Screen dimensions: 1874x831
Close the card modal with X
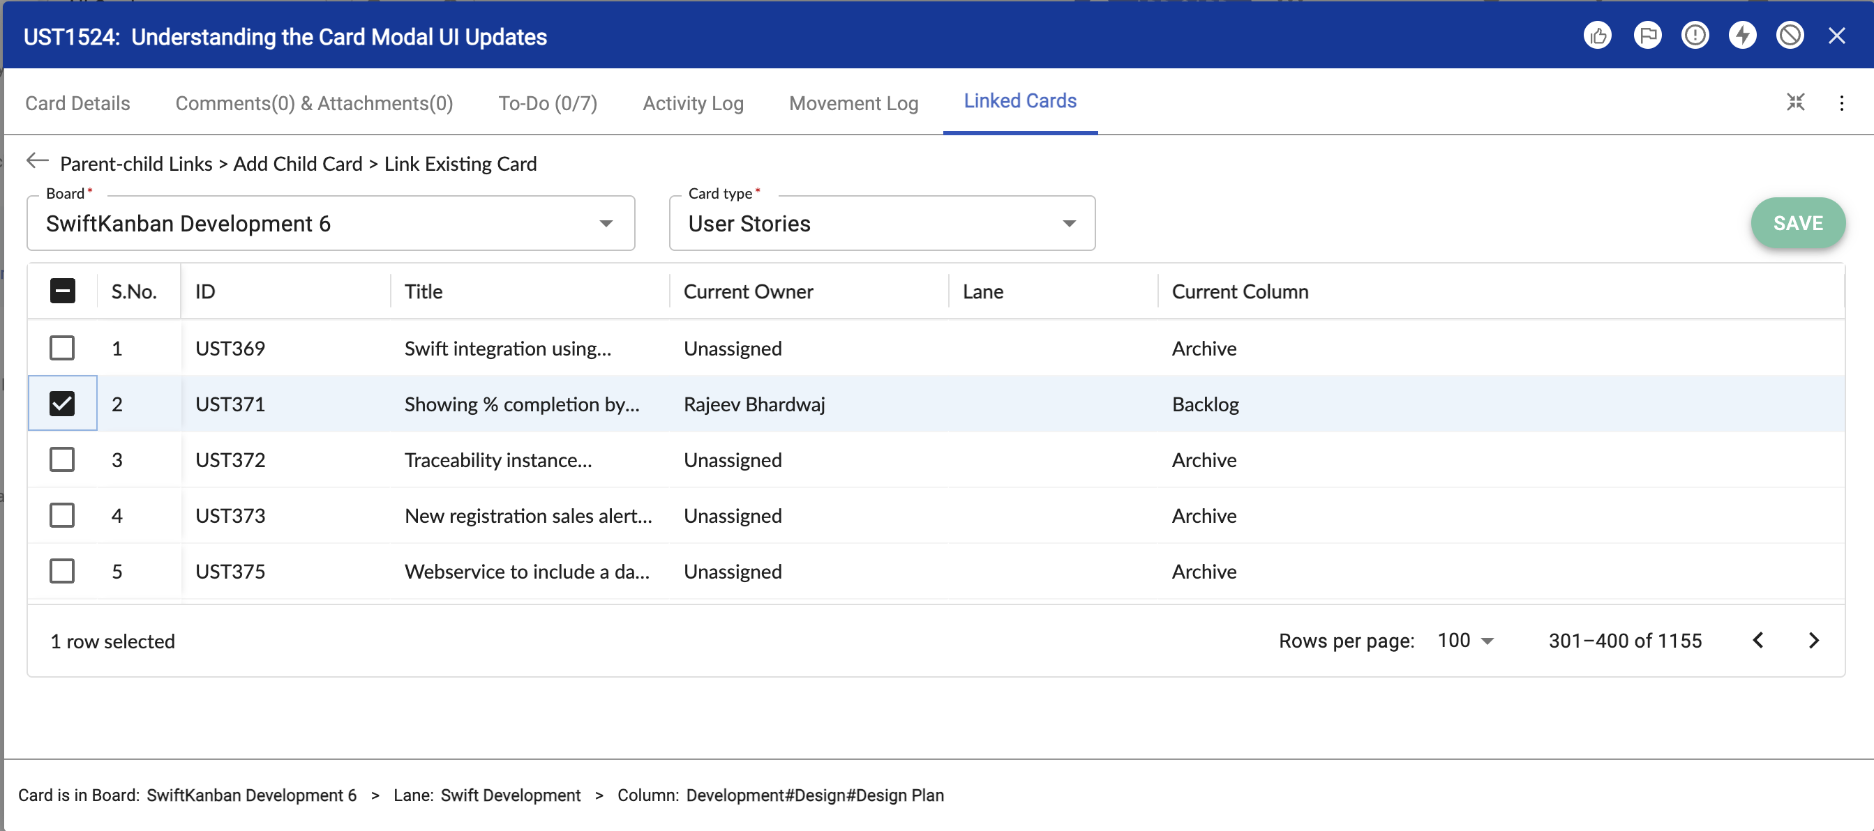point(1836,36)
